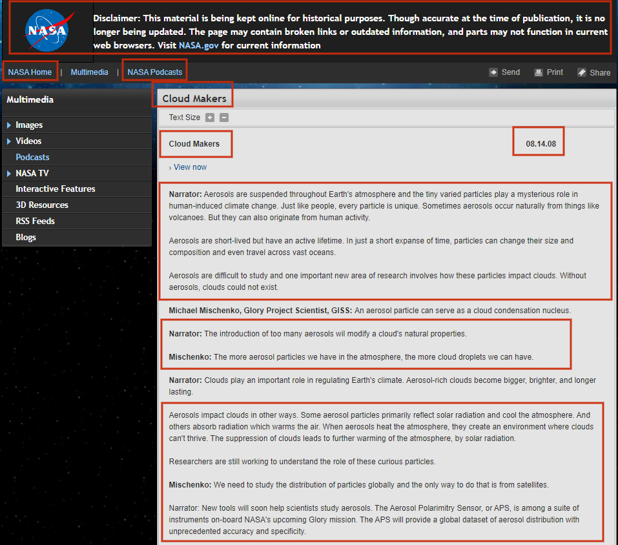
Task: Select Images in the sidebar
Action: tap(29, 125)
